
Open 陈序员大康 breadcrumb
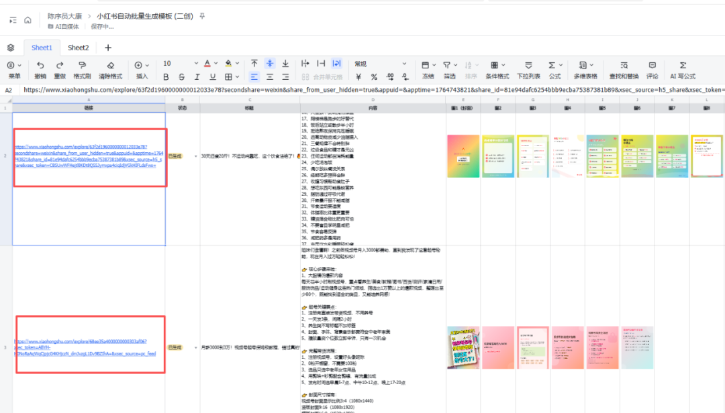[64, 16]
